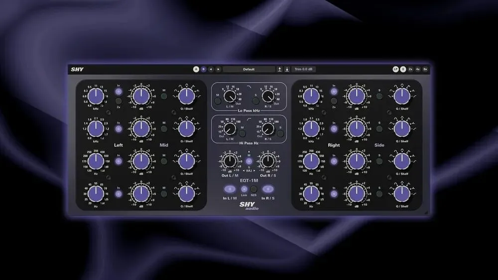Click the left arrow beside (UL)
The width and height of the screenshot is (498, 280).
click(x=244, y=171)
